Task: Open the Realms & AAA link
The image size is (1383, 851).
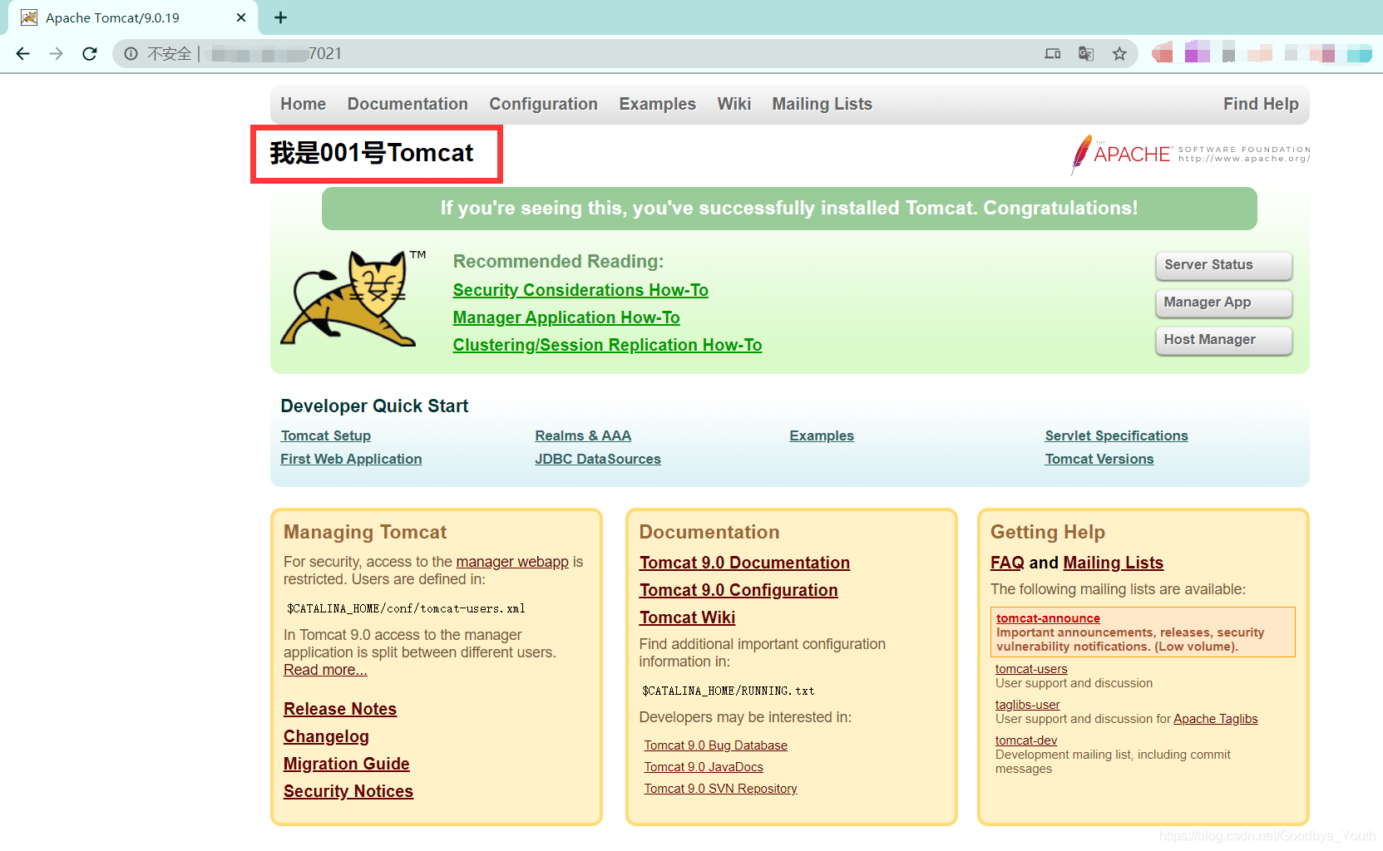Action: pos(583,435)
